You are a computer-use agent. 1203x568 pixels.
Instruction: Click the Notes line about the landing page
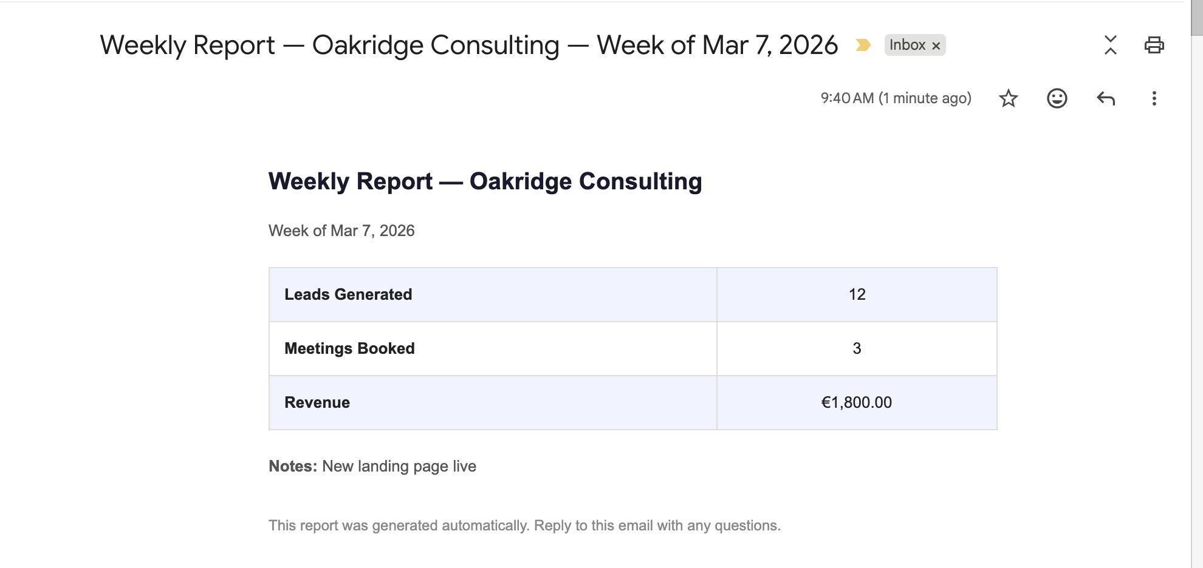pyautogui.click(x=372, y=466)
